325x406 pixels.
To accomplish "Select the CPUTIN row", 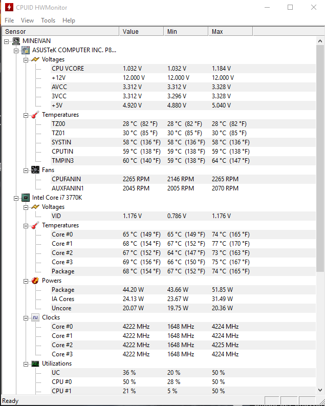I will (183, 152).
